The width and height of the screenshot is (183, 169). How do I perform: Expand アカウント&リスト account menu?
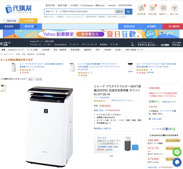click(147, 45)
